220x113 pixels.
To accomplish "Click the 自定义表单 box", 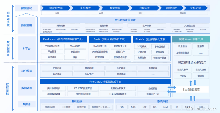I will click(x=183, y=70).
